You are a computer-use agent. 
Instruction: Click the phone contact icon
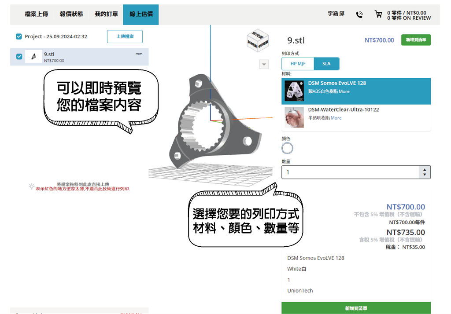[x=359, y=14]
